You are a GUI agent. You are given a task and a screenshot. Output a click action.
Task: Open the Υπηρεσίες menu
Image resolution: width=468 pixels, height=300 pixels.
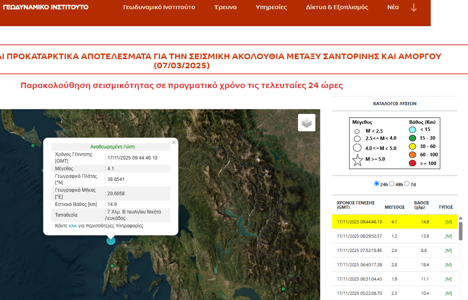click(x=271, y=7)
